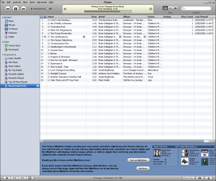The image size is (216, 181).
Task: Sort by track number column arrow
Action: (x=45, y=17)
